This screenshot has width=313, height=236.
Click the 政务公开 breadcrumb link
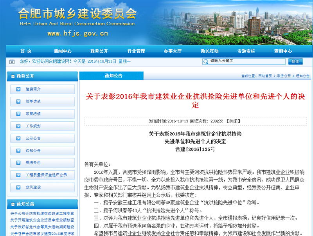[x=284, y=76]
